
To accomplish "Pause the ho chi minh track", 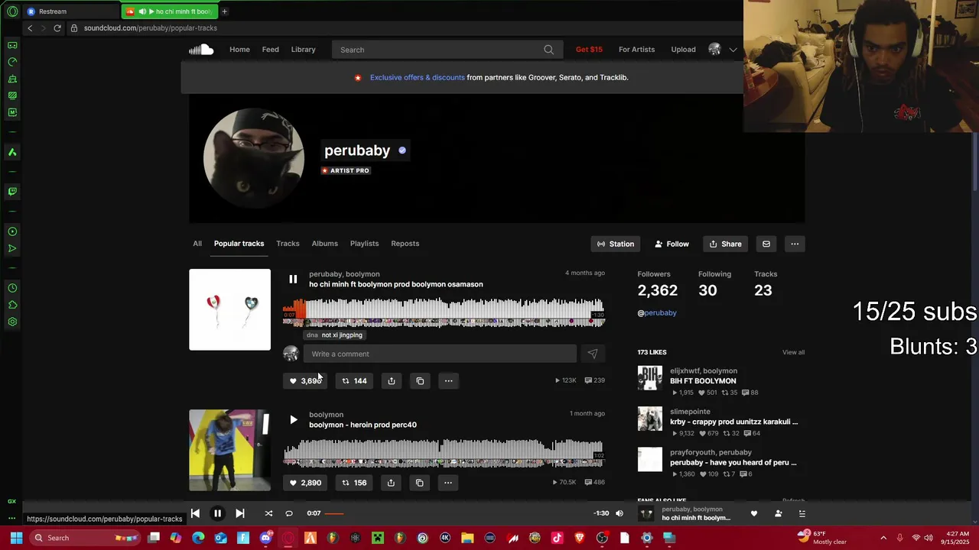I will [293, 280].
